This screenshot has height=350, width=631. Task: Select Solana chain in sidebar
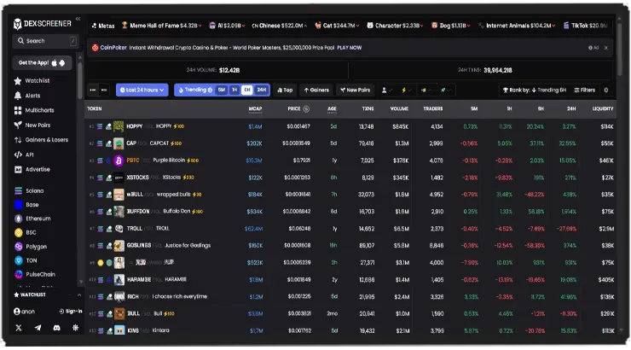[29, 190]
